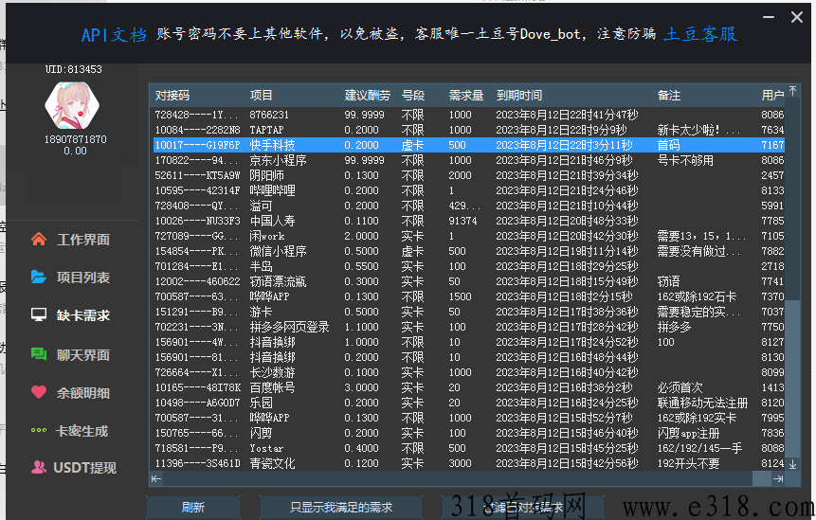This screenshot has height=520, width=816.
Task: Click the 刷新 button
Action: pyautogui.click(x=193, y=508)
